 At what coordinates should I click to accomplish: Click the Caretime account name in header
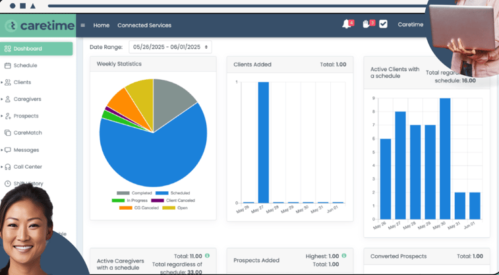click(410, 25)
